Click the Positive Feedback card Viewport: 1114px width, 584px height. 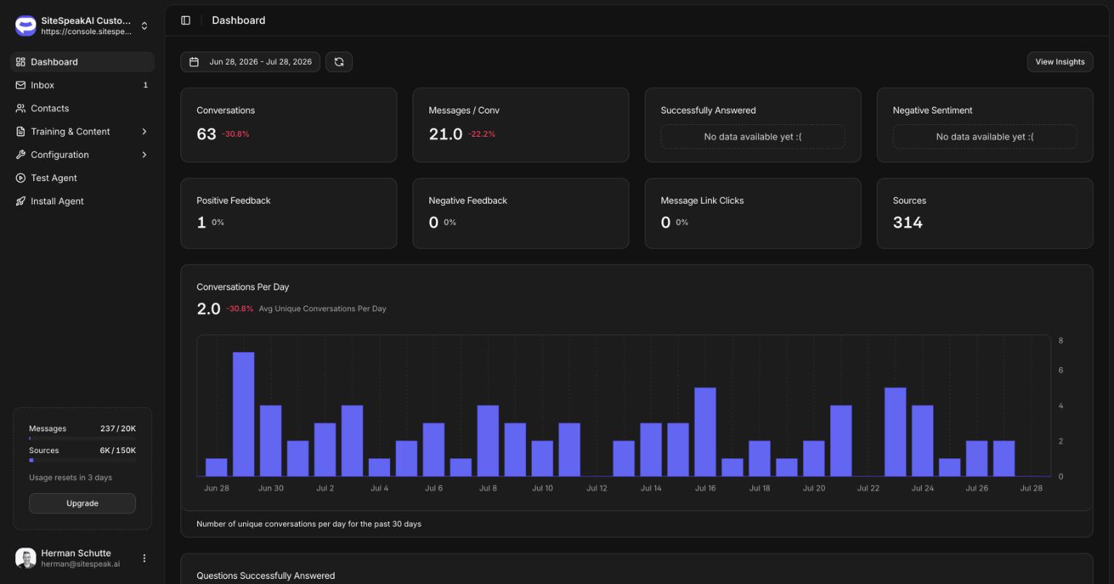(x=289, y=213)
